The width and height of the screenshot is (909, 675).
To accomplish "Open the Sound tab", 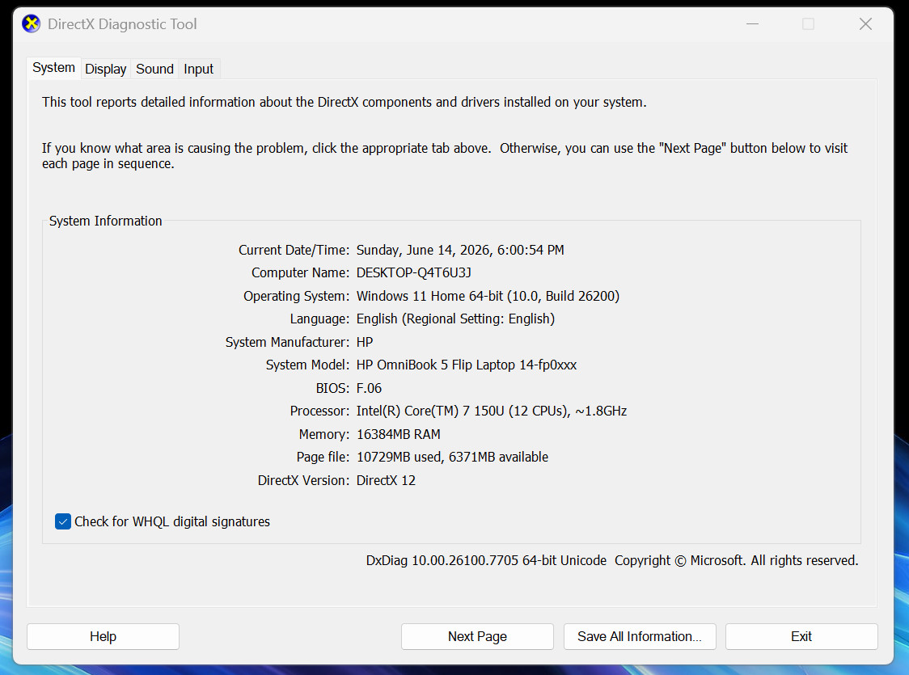I will (154, 69).
